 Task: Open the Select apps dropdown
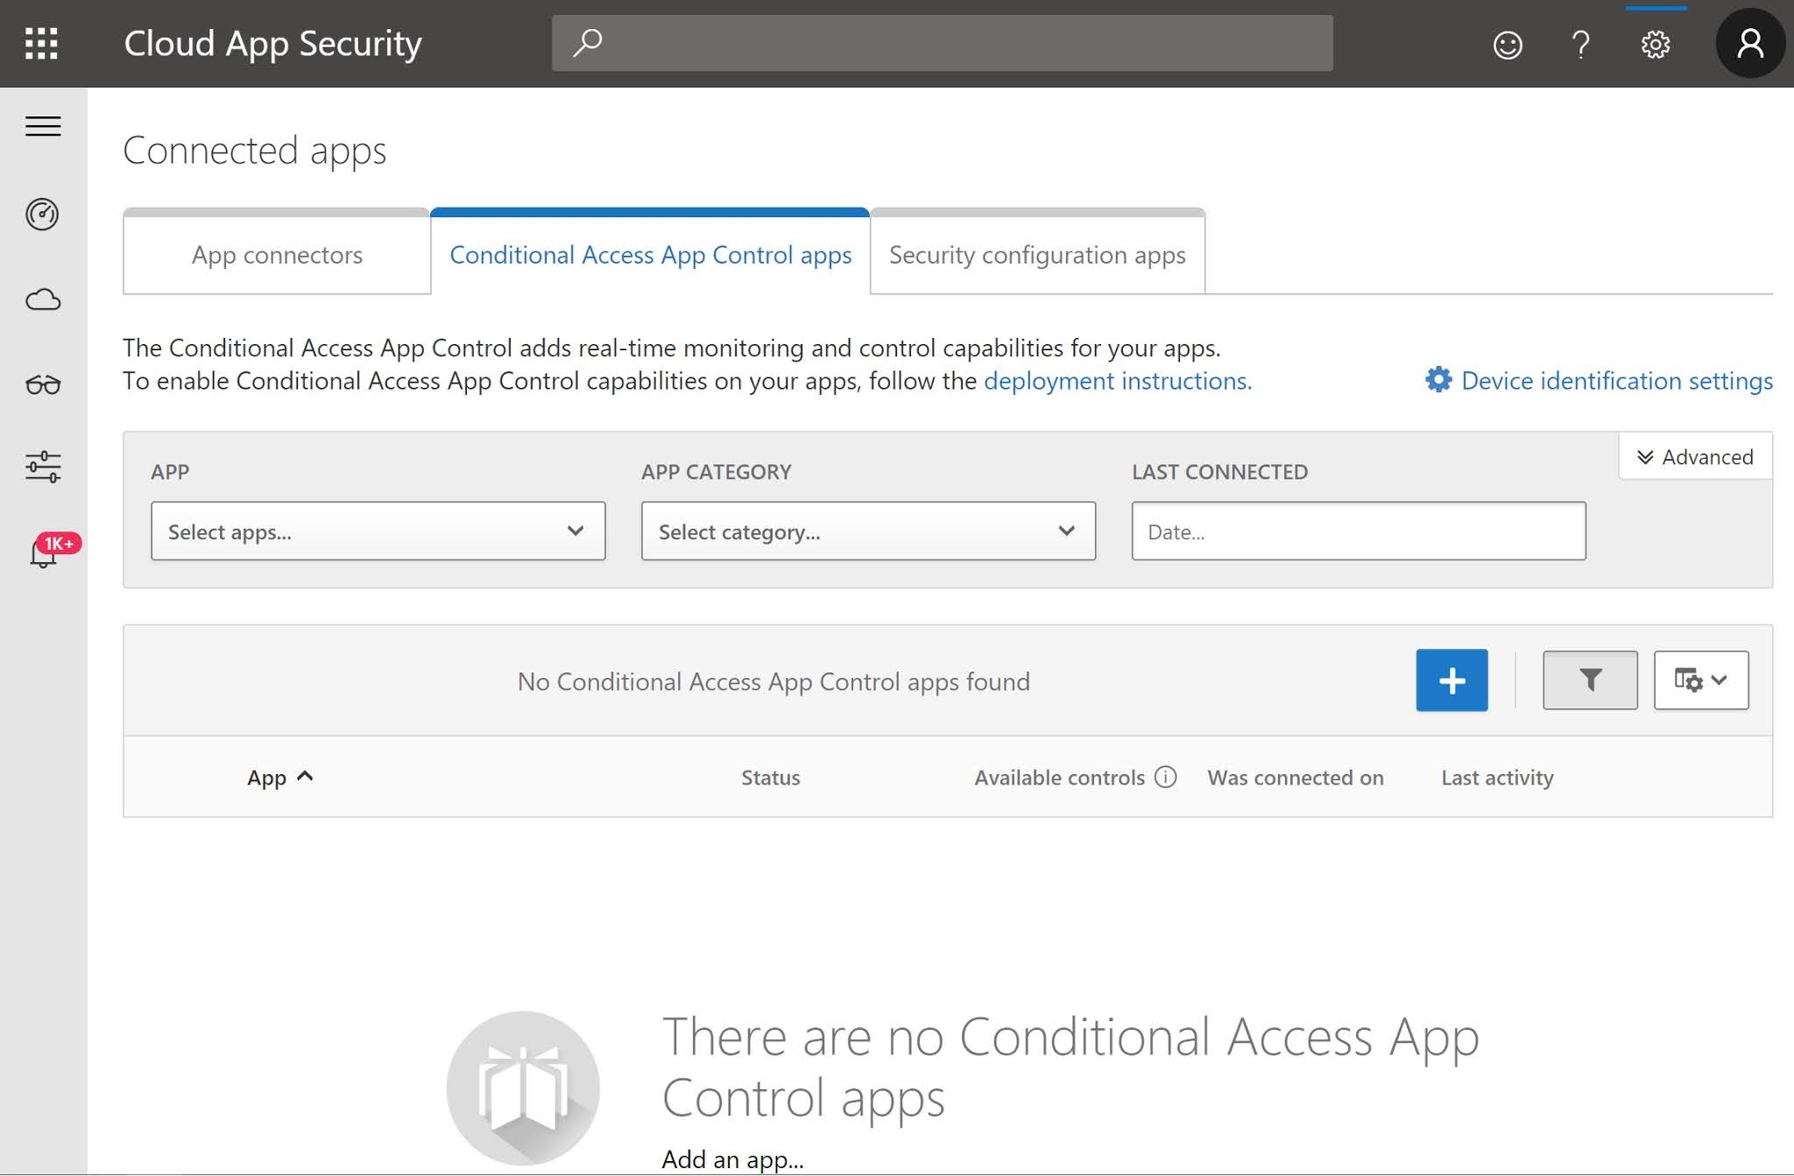(378, 531)
